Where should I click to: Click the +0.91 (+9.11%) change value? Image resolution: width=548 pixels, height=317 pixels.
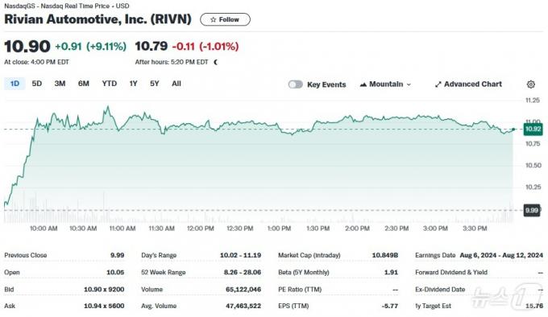tap(90, 47)
